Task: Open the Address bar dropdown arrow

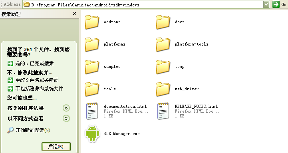Action: click(266, 4)
